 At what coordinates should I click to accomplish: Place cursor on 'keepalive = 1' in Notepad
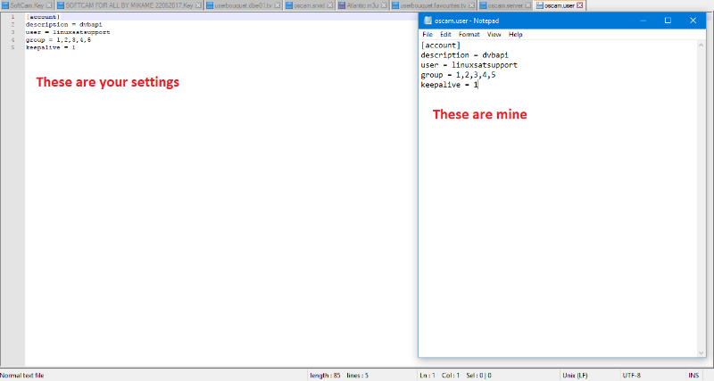pyautogui.click(x=450, y=85)
